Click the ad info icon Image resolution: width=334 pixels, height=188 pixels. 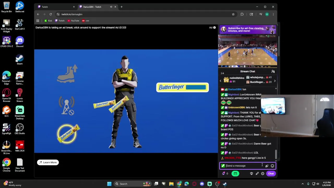(x=214, y=27)
